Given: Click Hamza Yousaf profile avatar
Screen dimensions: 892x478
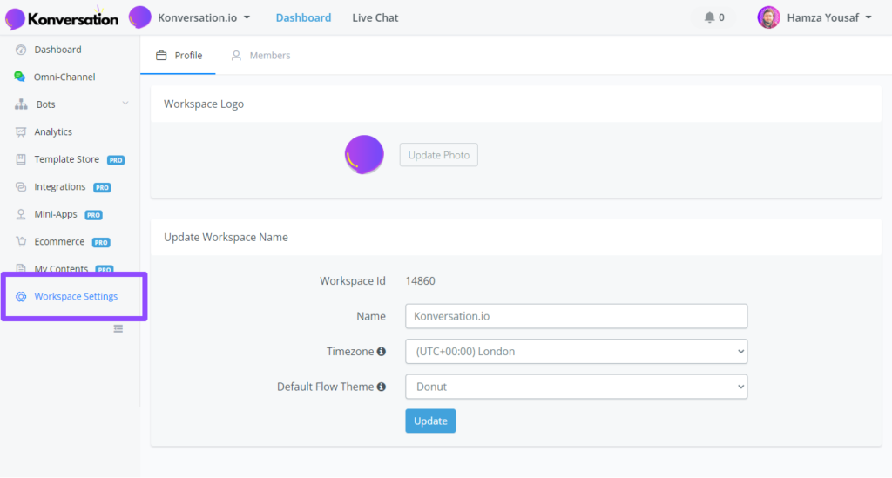Looking at the screenshot, I should [768, 17].
